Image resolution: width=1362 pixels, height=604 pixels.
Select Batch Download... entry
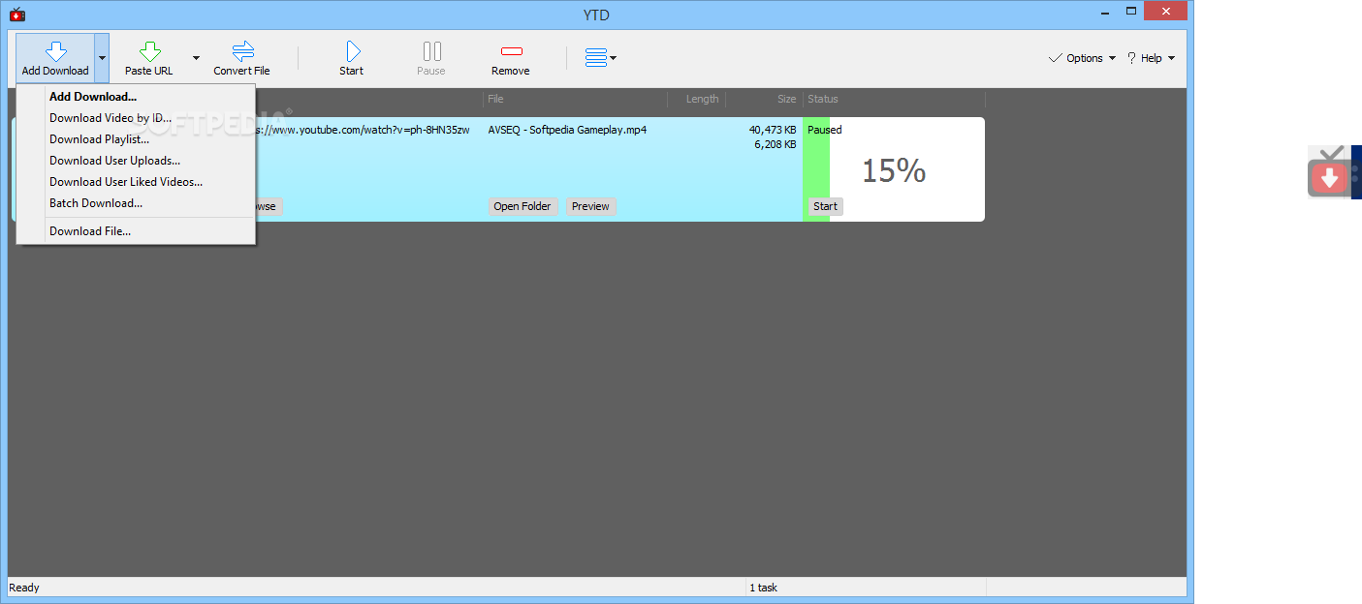(137, 203)
